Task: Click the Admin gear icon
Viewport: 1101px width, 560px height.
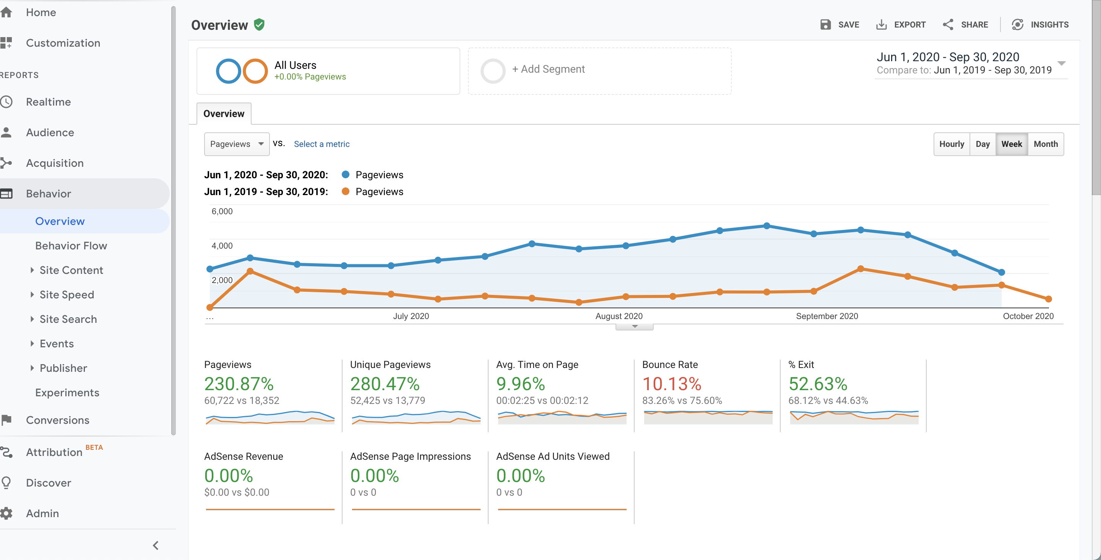Action: 6,513
